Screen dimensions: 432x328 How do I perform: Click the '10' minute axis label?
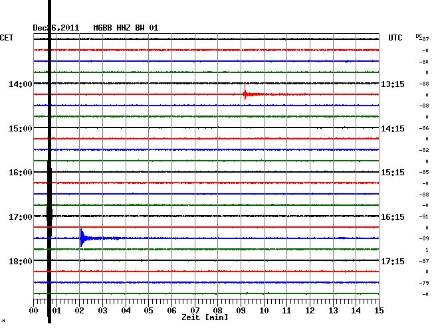click(264, 311)
